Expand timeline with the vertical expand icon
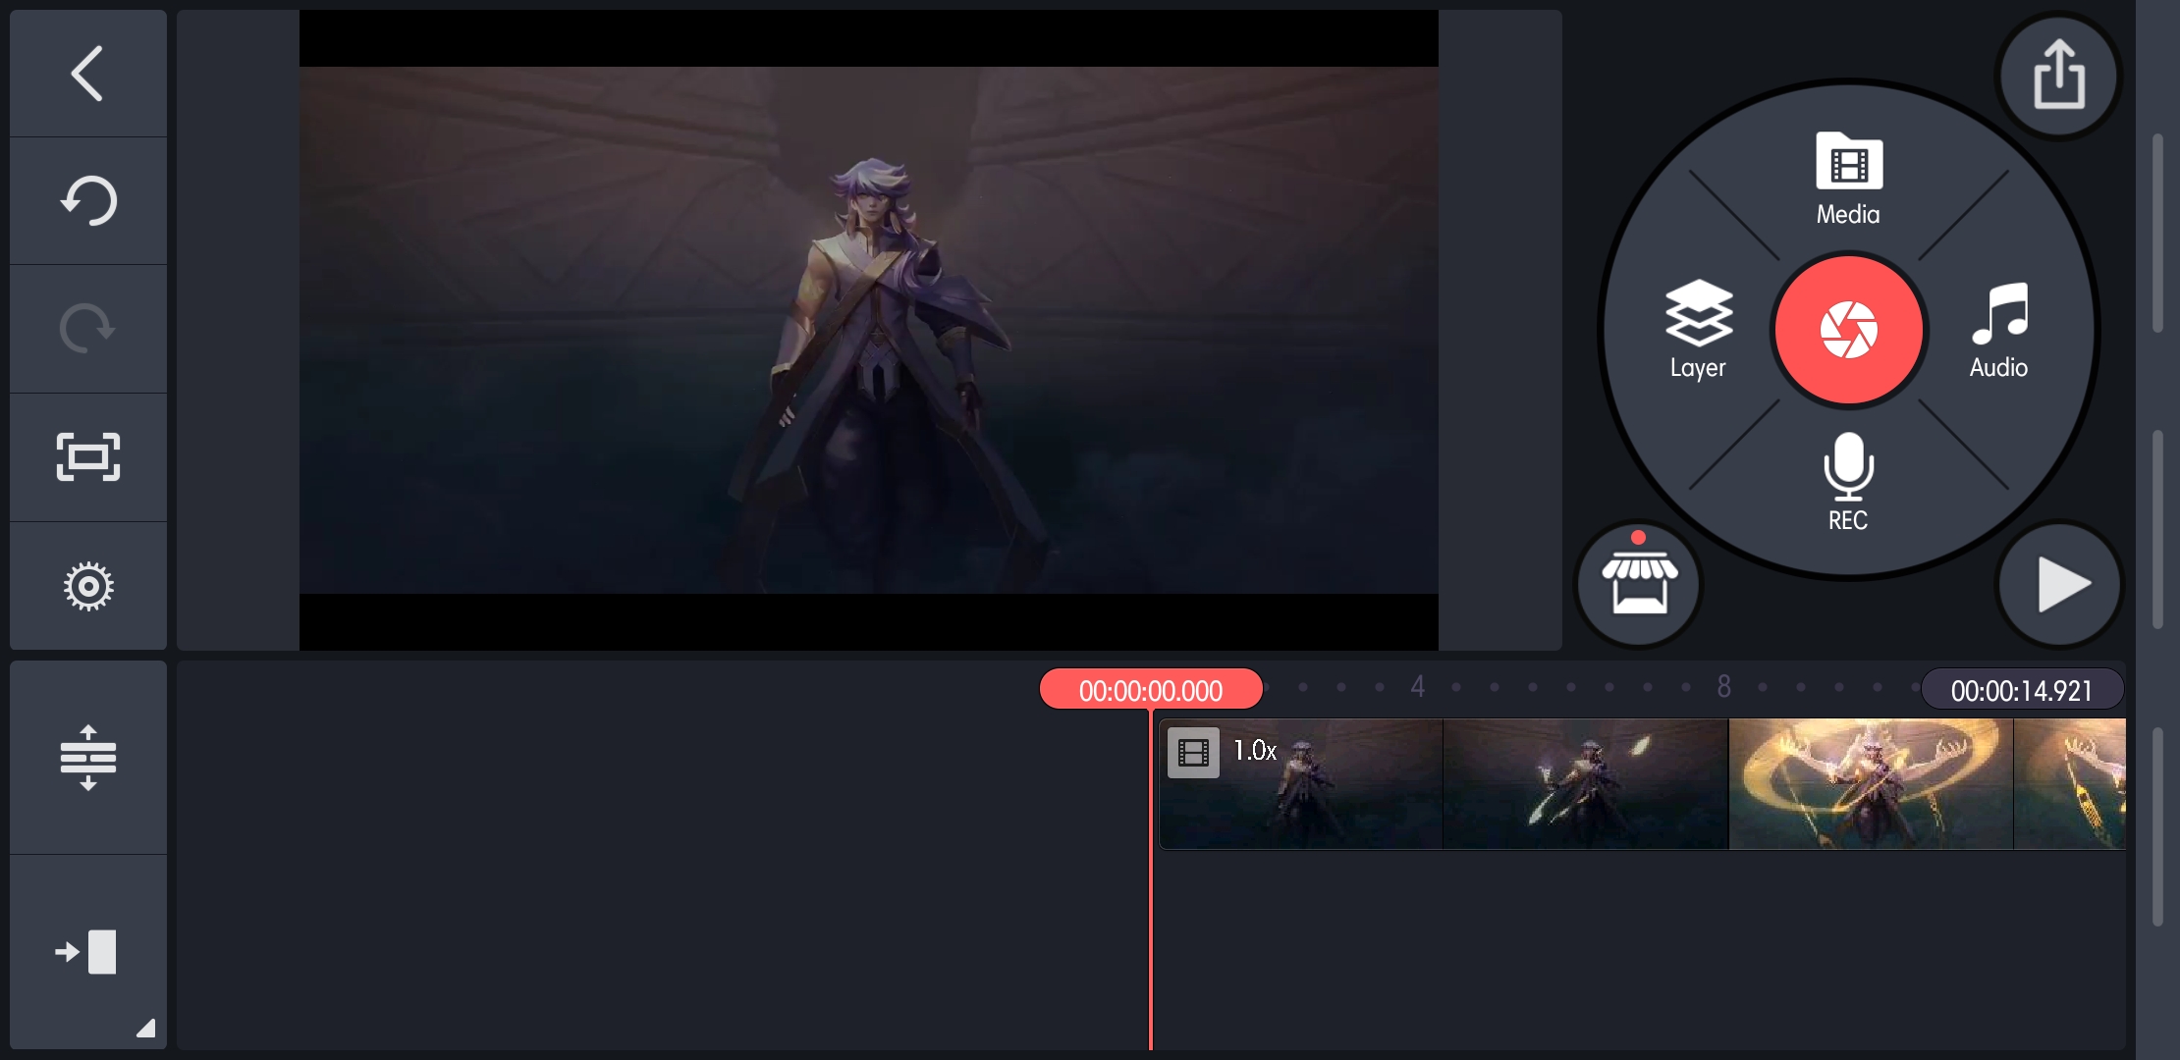2180x1060 pixels. coord(87,758)
